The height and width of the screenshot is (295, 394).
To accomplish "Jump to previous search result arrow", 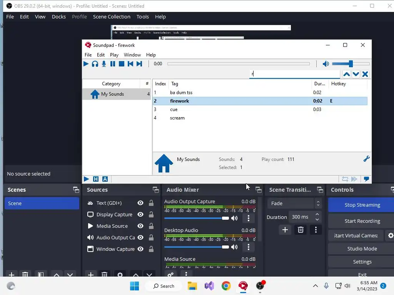I will click(x=347, y=74).
